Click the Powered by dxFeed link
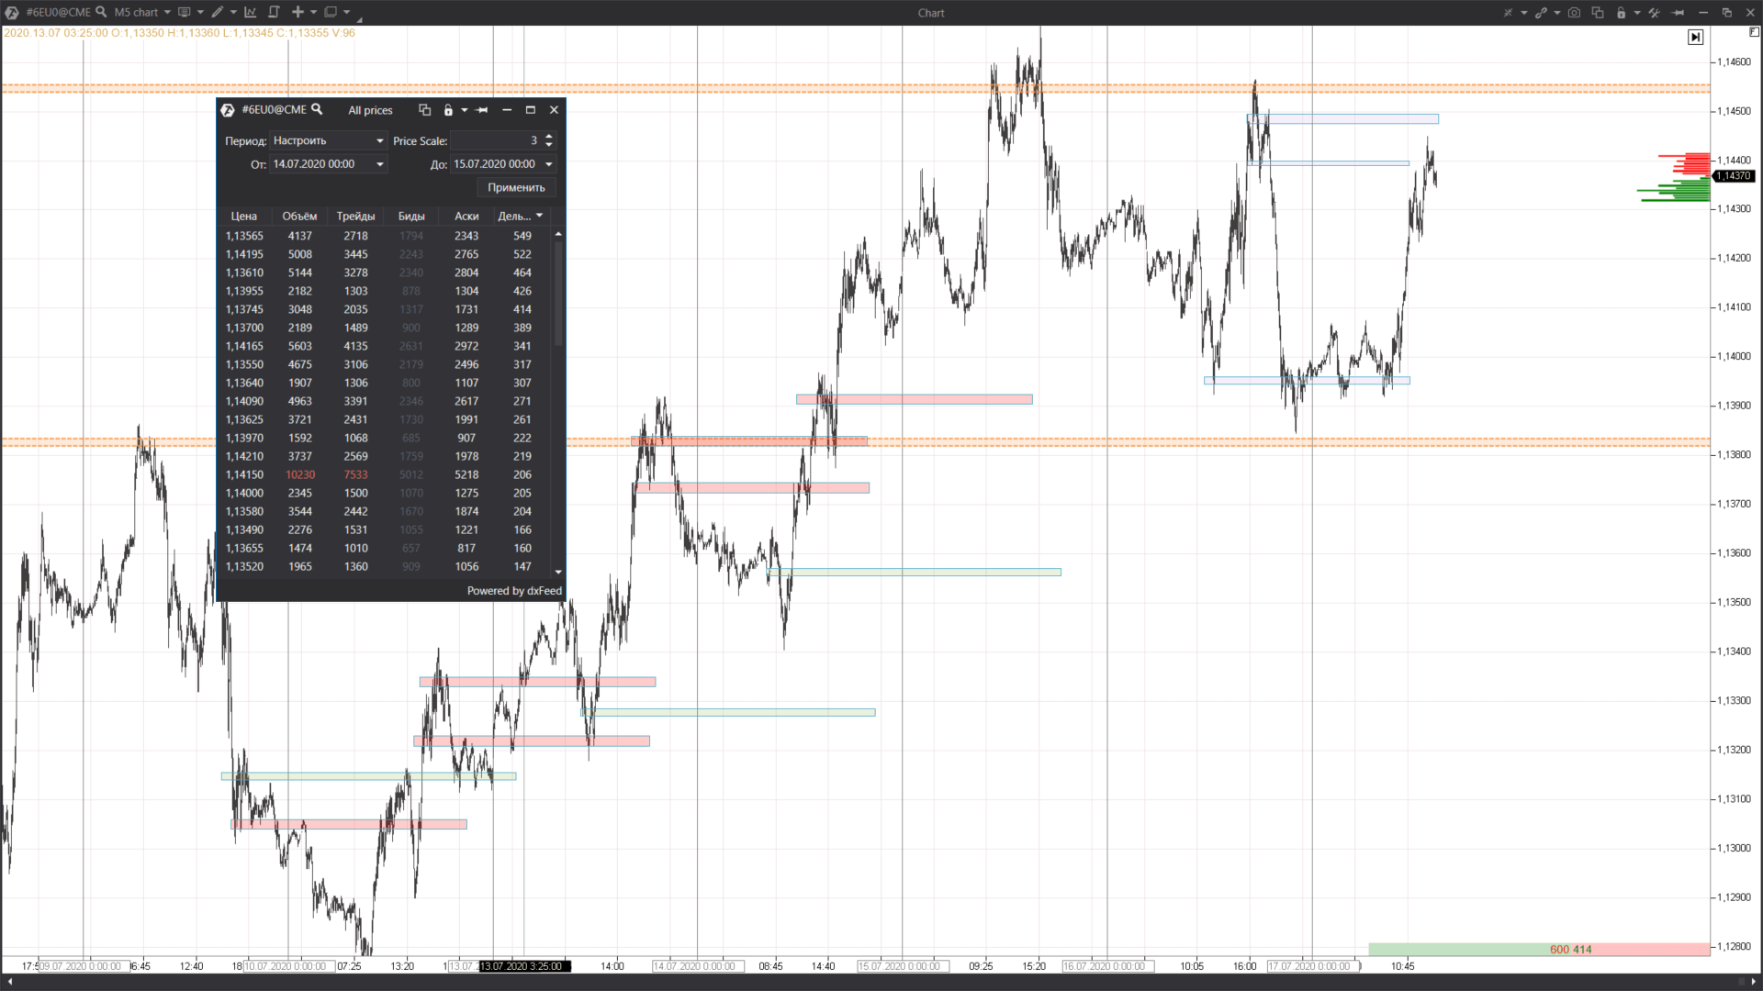 (513, 591)
